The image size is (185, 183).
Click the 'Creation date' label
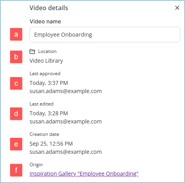click(x=44, y=134)
